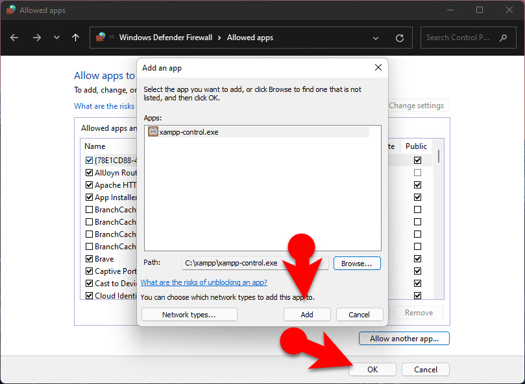Click the Remove button

pyautogui.click(x=419, y=313)
